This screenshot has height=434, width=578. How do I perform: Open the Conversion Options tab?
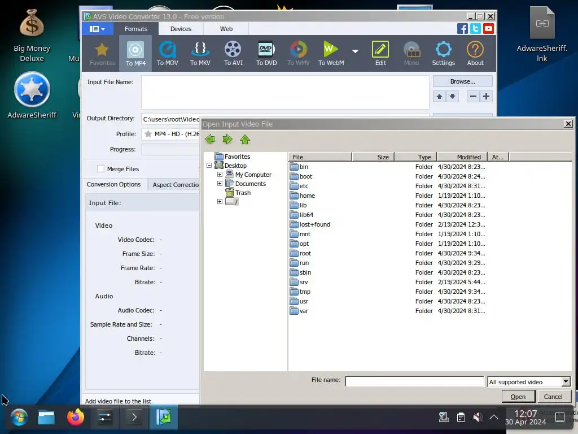click(x=113, y=184)
